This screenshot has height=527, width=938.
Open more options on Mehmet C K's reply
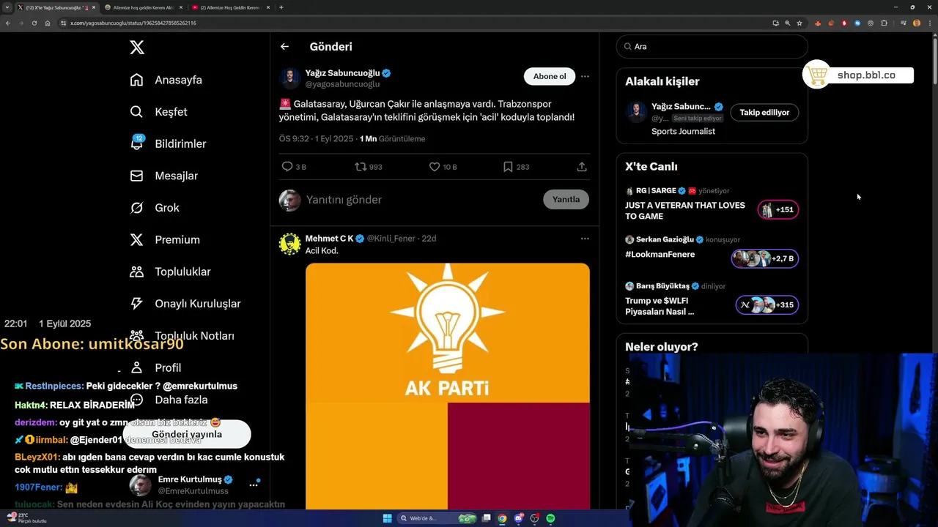click(585, 239)
